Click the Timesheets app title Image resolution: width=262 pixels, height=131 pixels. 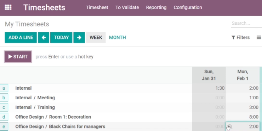(x=44, y=7)
